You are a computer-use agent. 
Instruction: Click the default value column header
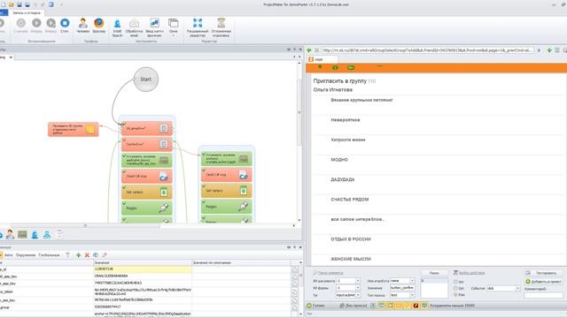pos(241,262)
